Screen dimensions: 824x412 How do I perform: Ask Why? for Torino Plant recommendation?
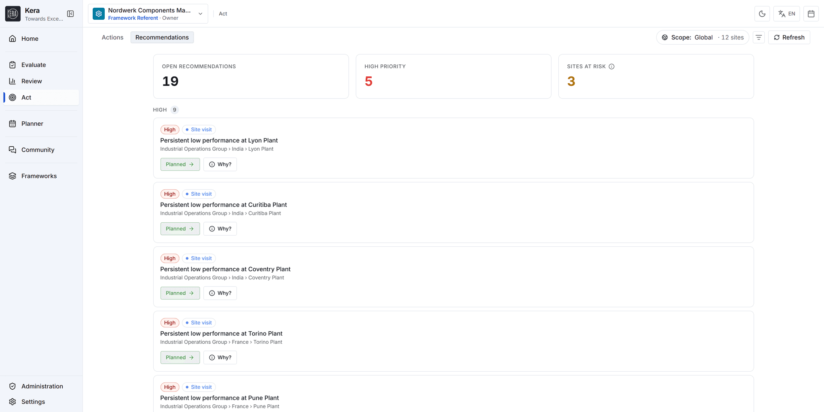click(220, 357)
